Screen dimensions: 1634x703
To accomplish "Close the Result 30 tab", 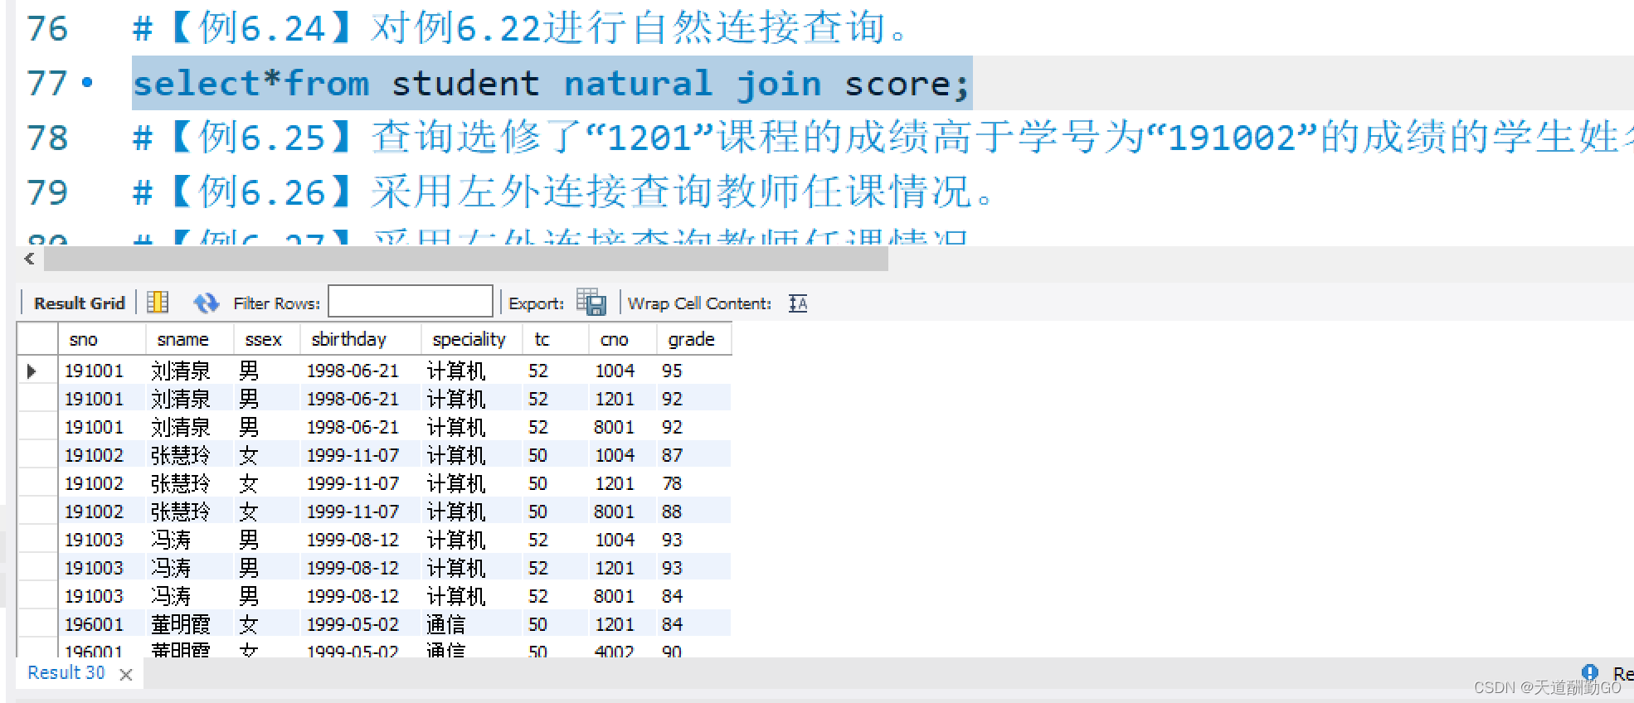I will 126,675.
